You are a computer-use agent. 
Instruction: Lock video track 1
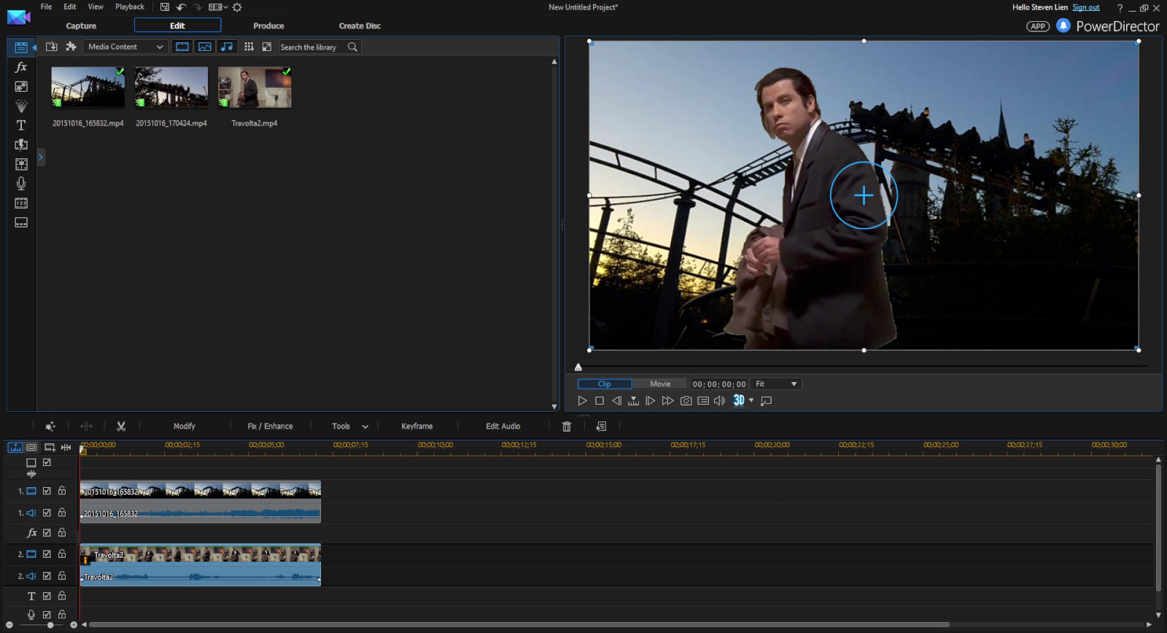[62, 491]
